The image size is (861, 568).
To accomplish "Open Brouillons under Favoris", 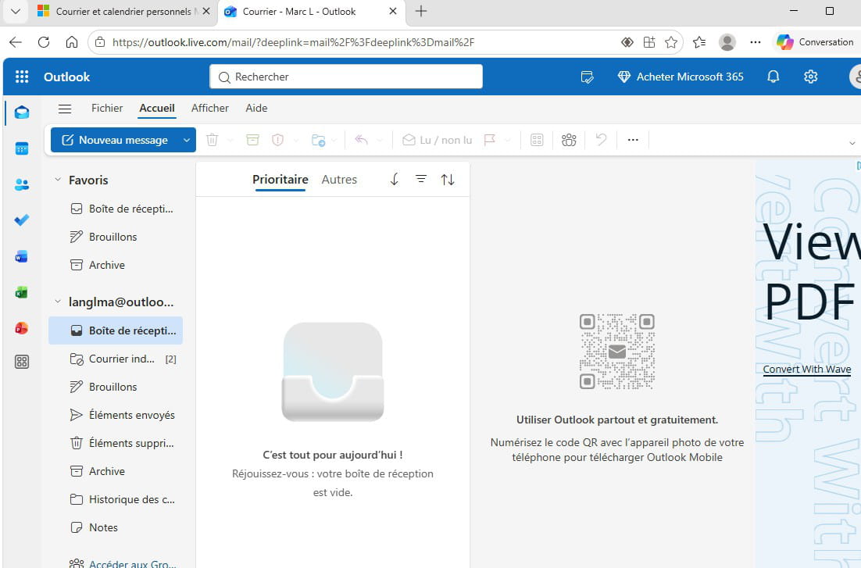I will pyautogui.click(x=116, y=237).
